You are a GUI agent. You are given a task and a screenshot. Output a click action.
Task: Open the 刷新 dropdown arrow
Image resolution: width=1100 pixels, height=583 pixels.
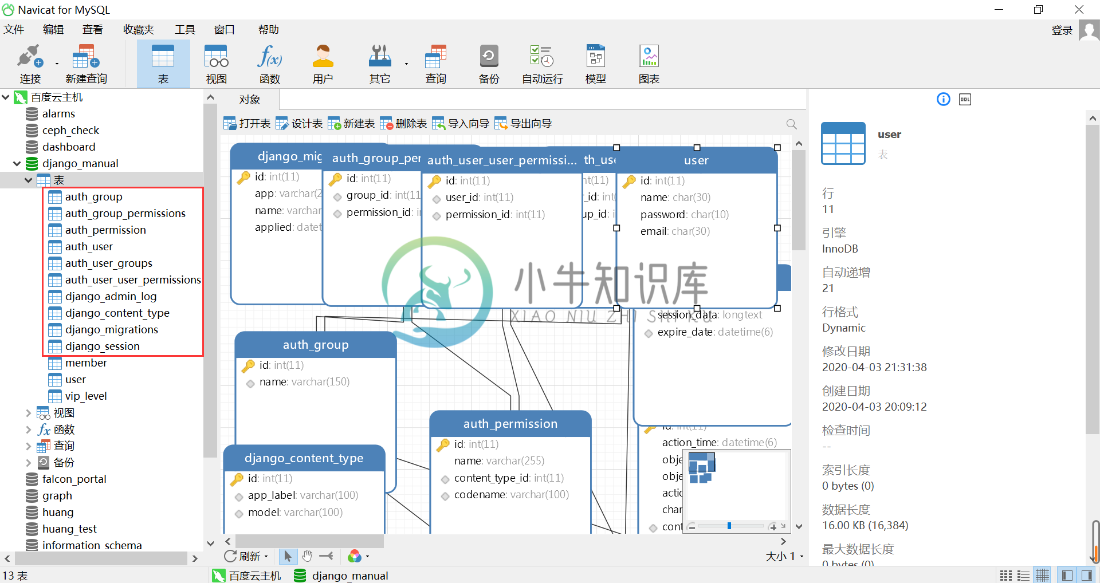point(266,556)
